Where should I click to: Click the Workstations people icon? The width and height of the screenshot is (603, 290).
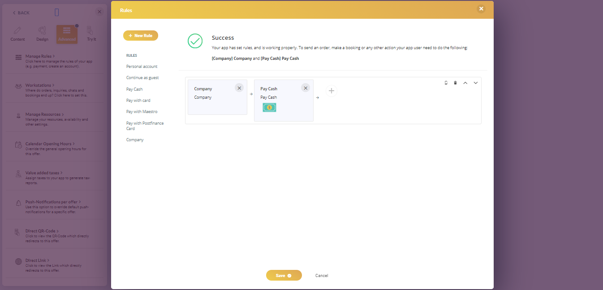point(18,86)
